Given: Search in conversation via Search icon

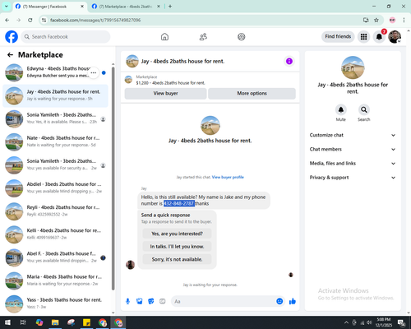Looking at the screenshot, I should click(x=364, y=110).
